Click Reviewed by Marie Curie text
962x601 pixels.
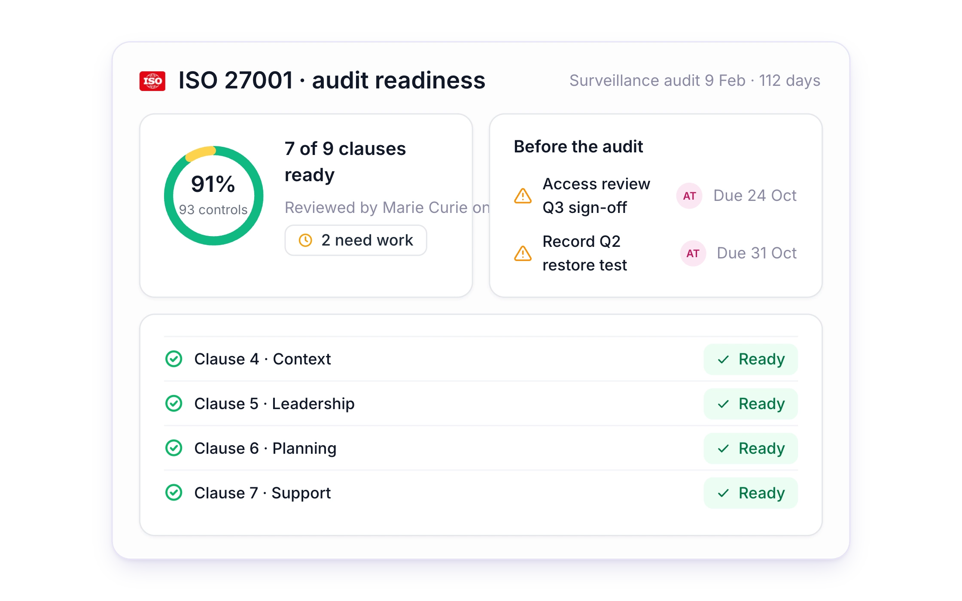(387, 208)
